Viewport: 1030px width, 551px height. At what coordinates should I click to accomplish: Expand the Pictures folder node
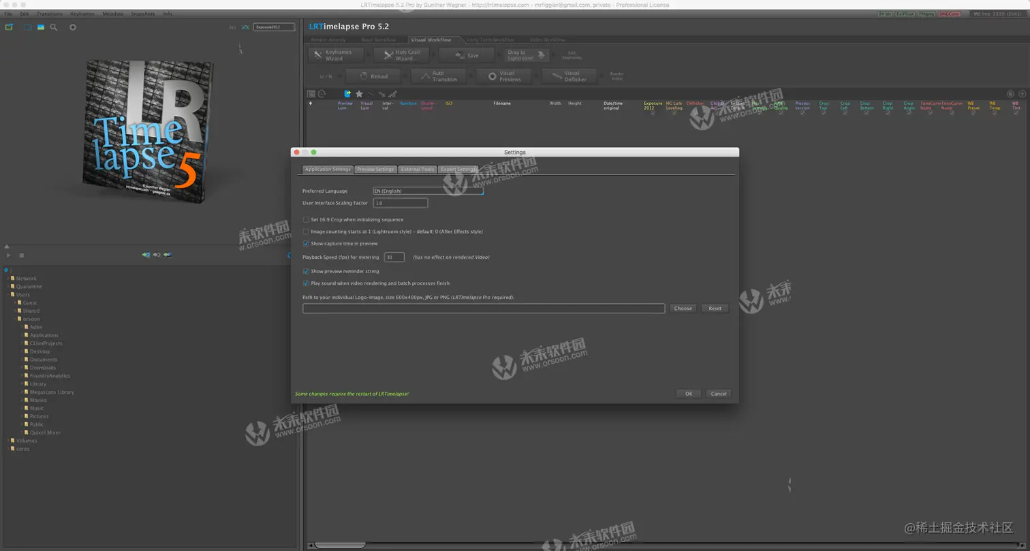pyautogui.click(x=22, y=416)
